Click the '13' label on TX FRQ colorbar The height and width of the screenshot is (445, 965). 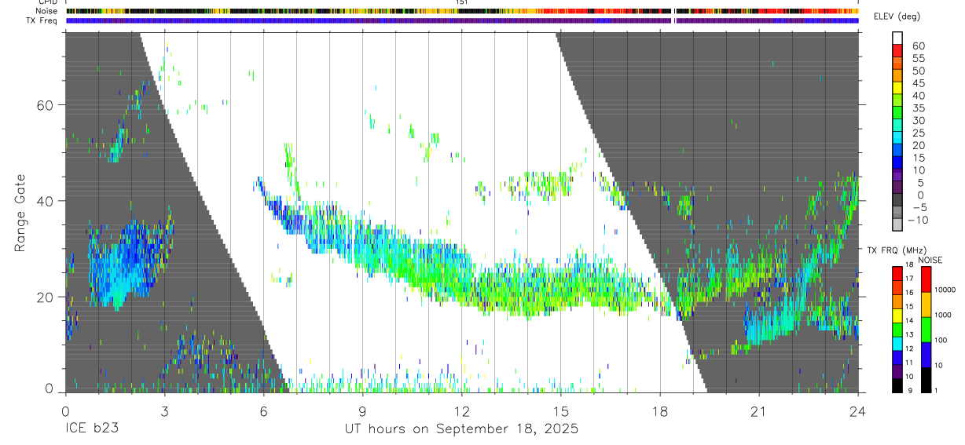point(908,336)
